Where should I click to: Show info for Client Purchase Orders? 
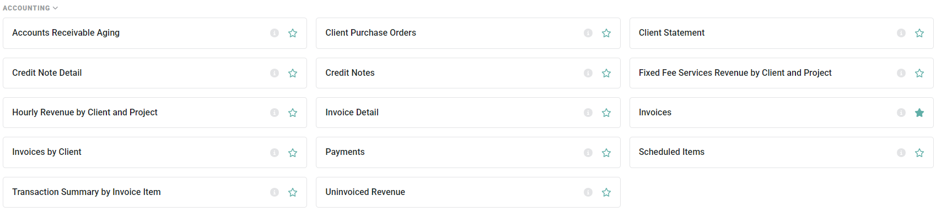click(588, 34)
